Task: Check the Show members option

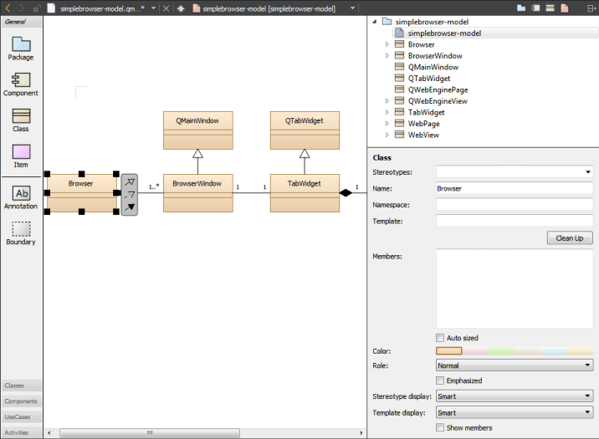Action: pyautogui.click(x=440, y=427)
